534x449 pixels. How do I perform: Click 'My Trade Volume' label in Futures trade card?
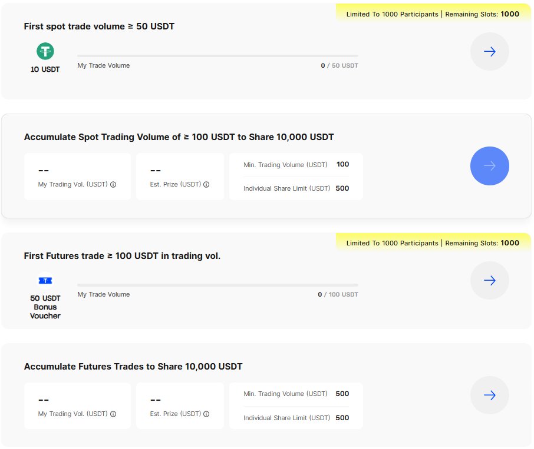coord(104,294)
